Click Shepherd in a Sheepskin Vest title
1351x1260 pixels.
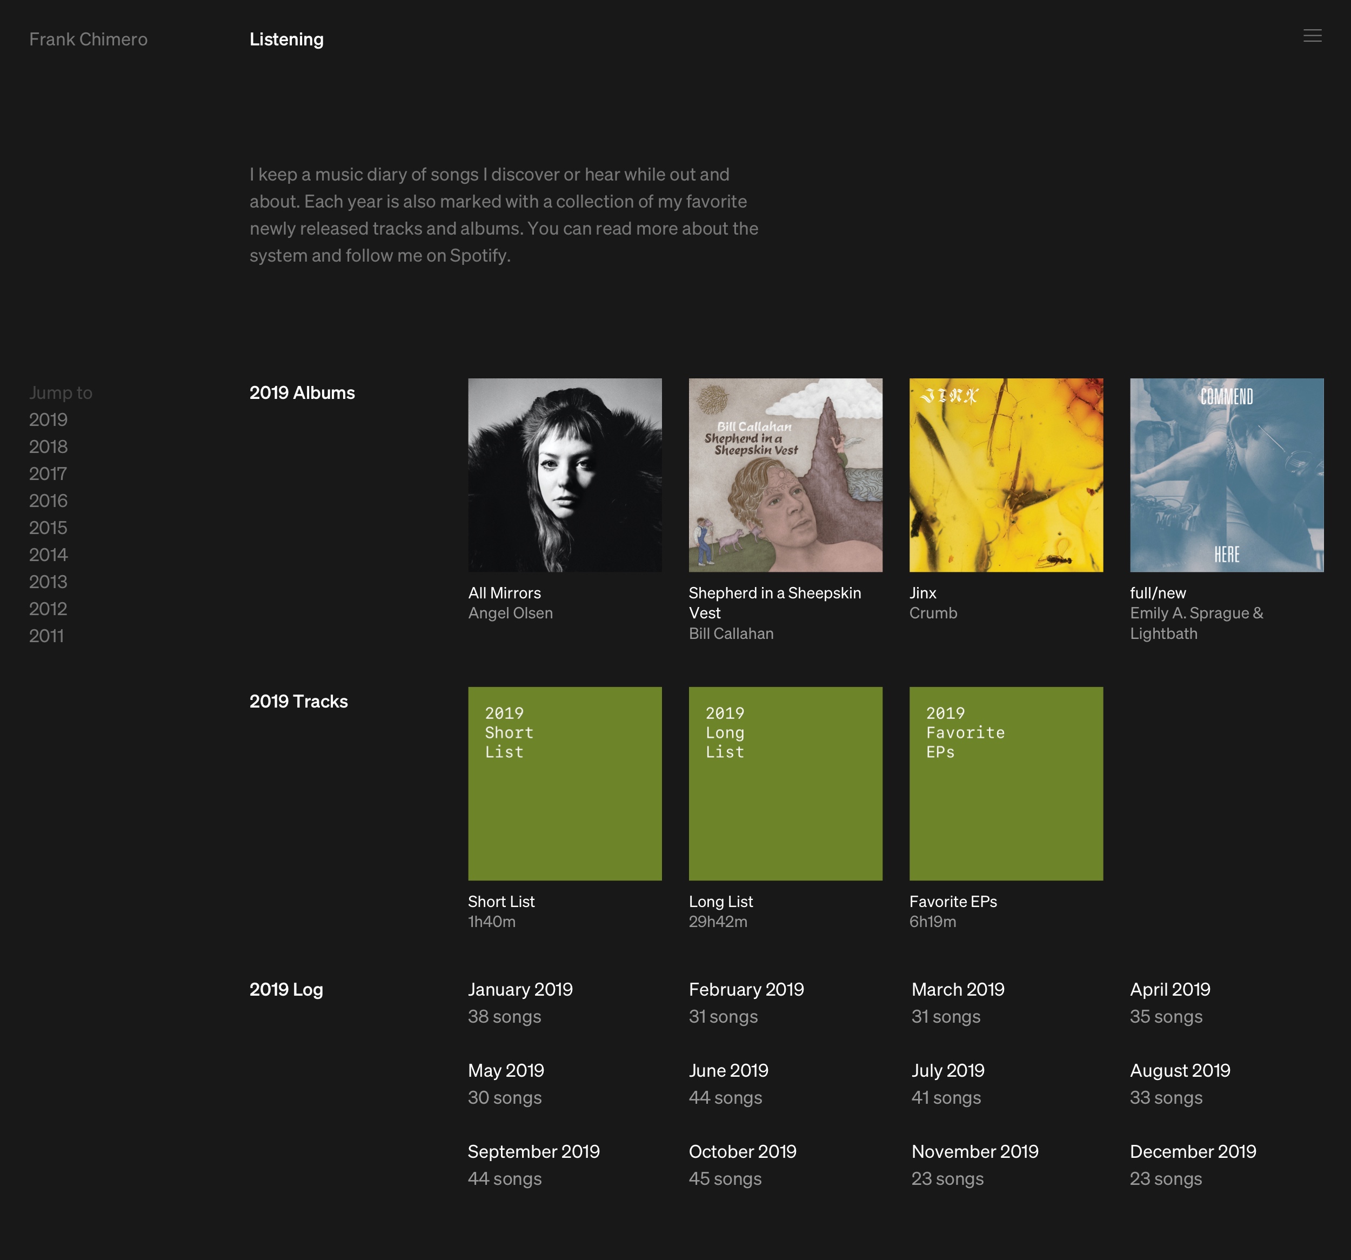(x=775, y=603)
